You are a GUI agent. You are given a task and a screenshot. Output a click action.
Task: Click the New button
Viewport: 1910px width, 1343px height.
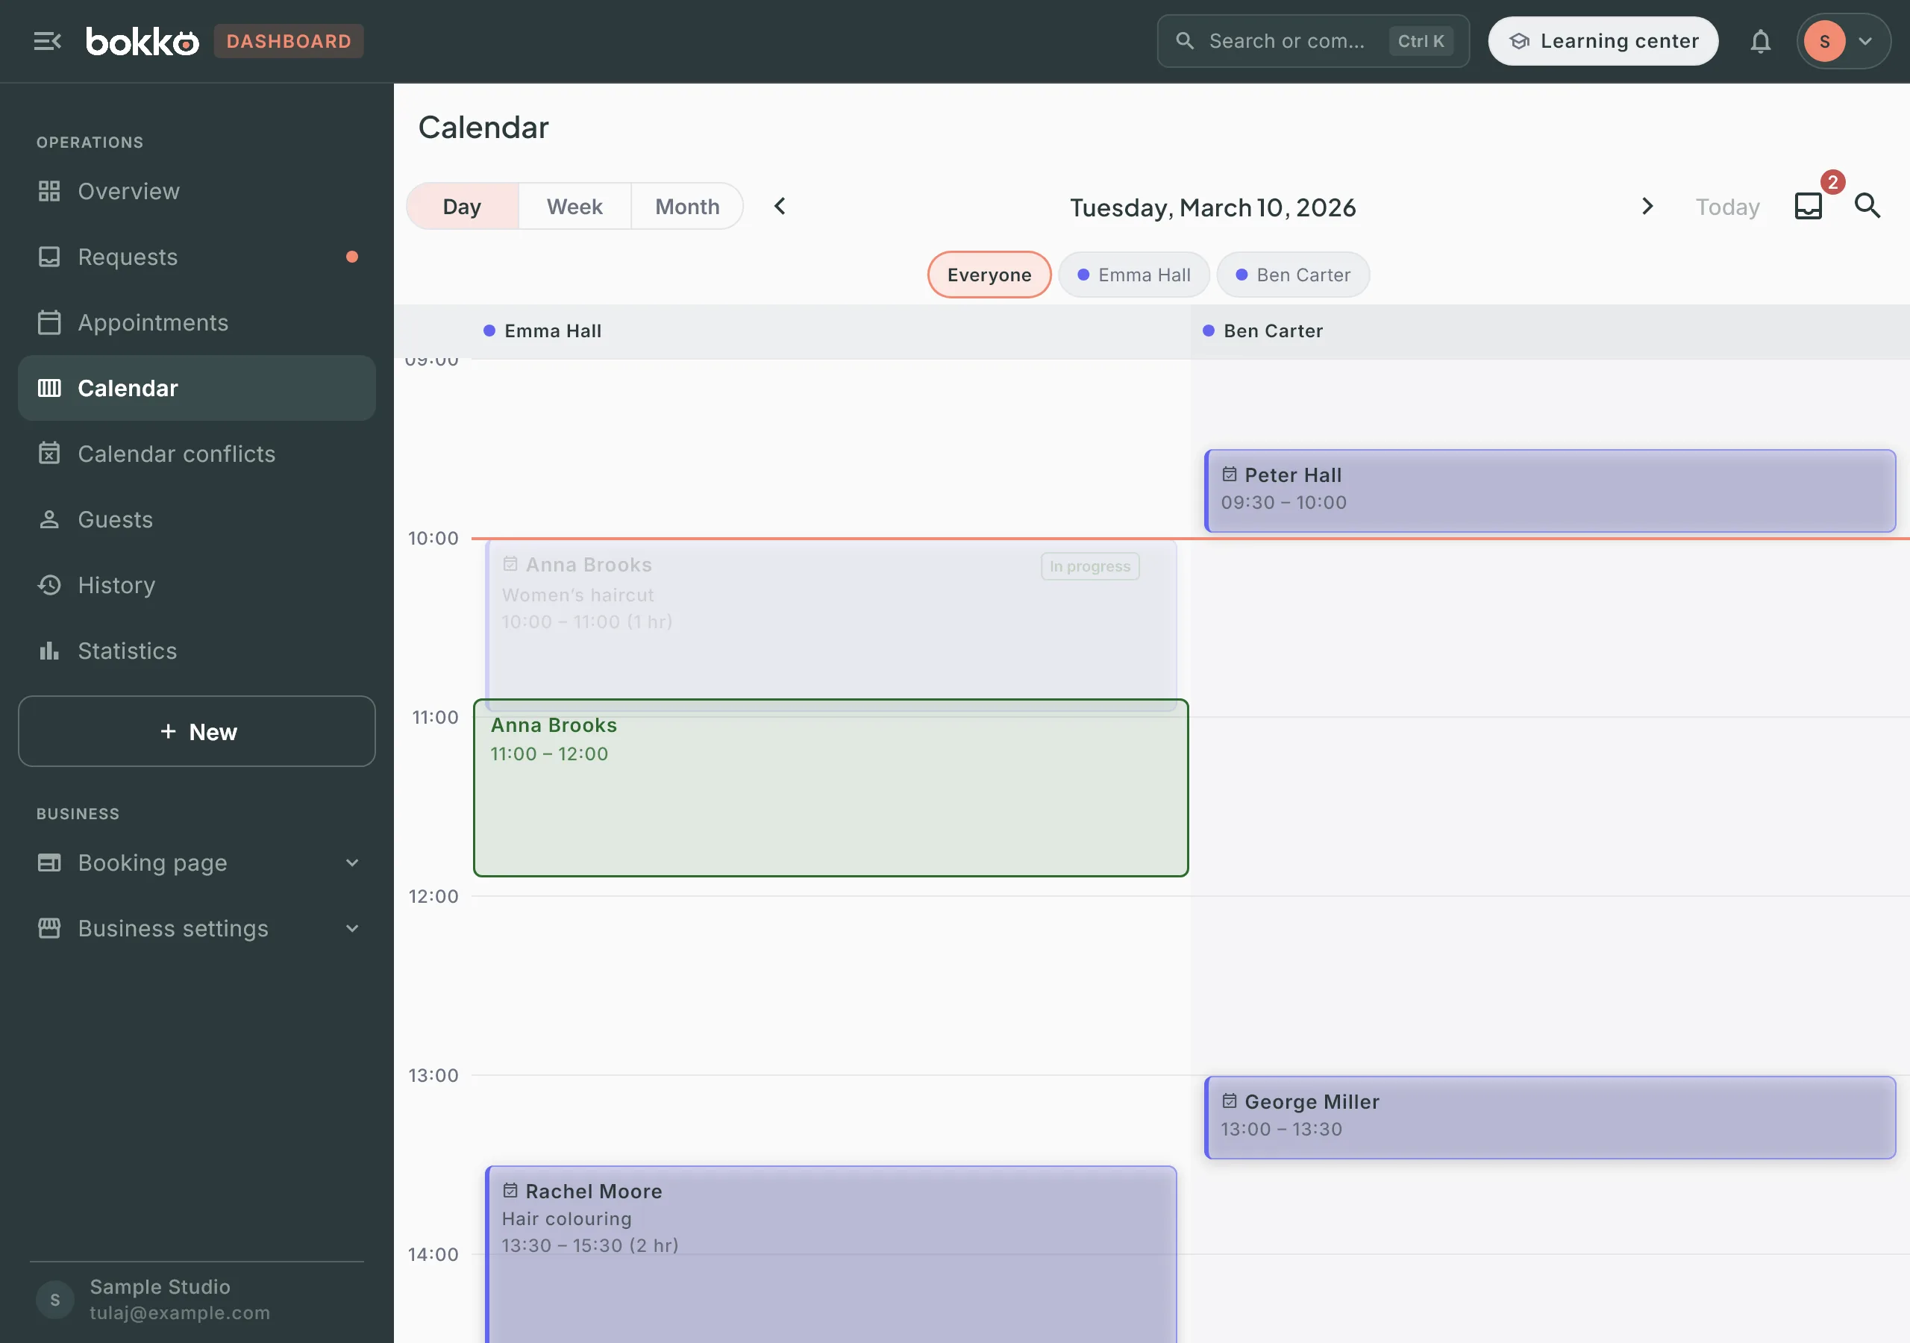click(x=196, y=731)
